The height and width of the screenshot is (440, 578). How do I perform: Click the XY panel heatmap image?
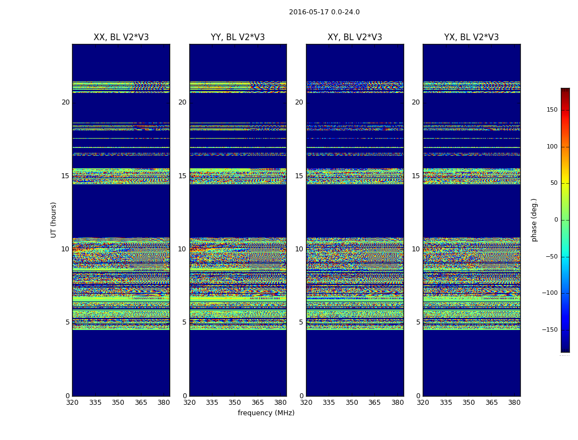(x=355, y=220)
